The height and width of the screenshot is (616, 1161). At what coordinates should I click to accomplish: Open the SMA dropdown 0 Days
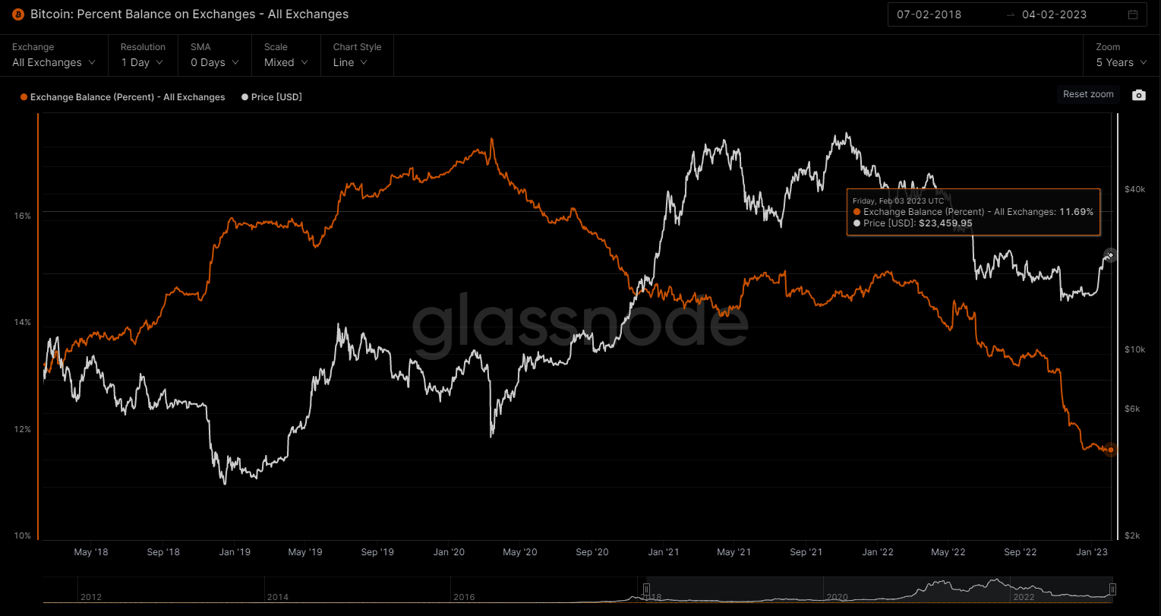pyautogui.click(x=215, y=62)
